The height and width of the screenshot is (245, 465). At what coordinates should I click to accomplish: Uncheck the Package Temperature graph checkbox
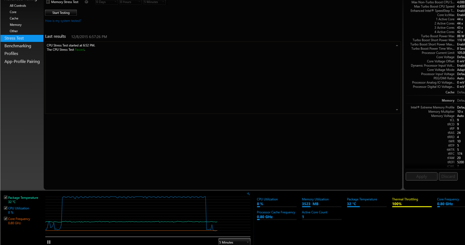(5, 197)
